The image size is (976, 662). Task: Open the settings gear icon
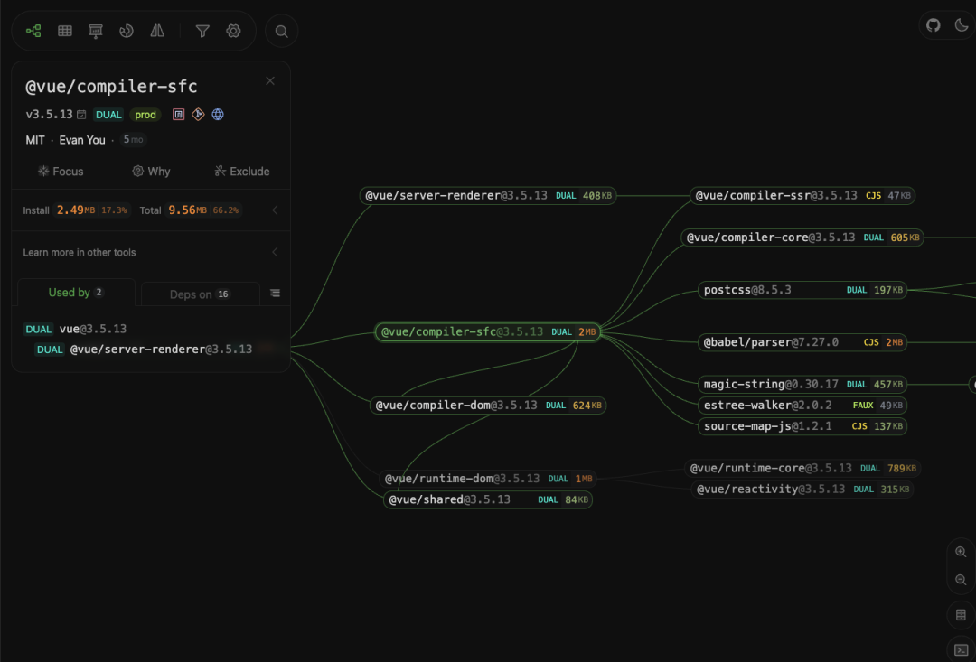(233, 30)
